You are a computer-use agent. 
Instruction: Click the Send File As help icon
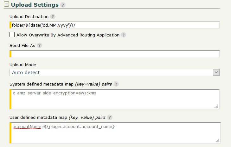click(39, 45)
